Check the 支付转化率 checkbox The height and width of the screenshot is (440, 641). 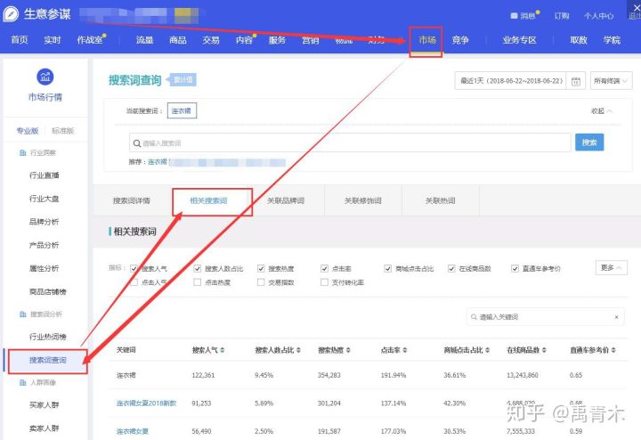tap(325, 282)
